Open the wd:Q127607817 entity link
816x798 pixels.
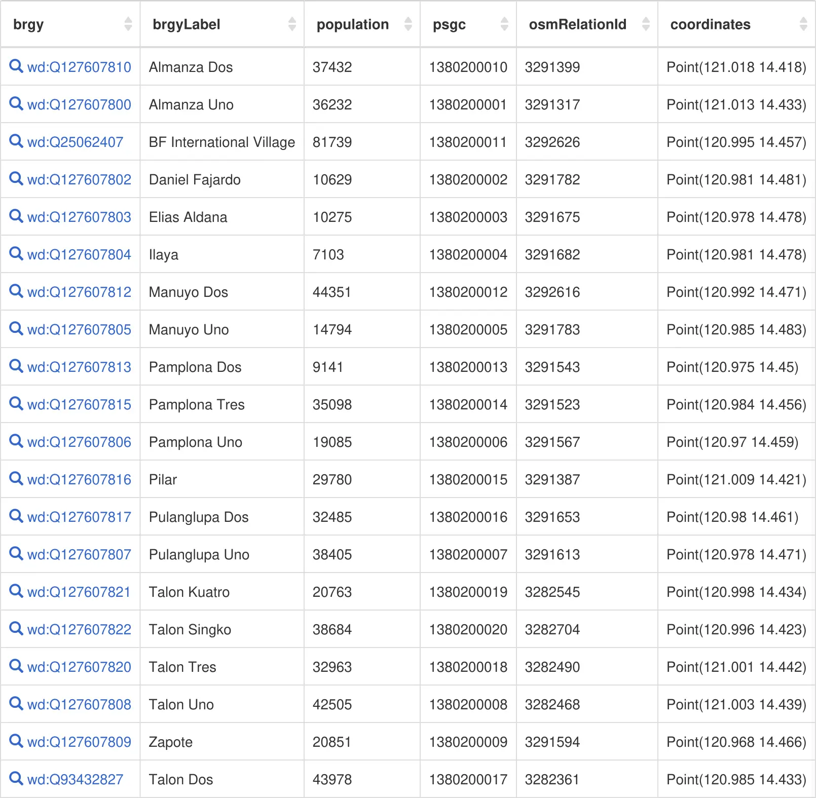pyautogui.click(x=79, y=517)
